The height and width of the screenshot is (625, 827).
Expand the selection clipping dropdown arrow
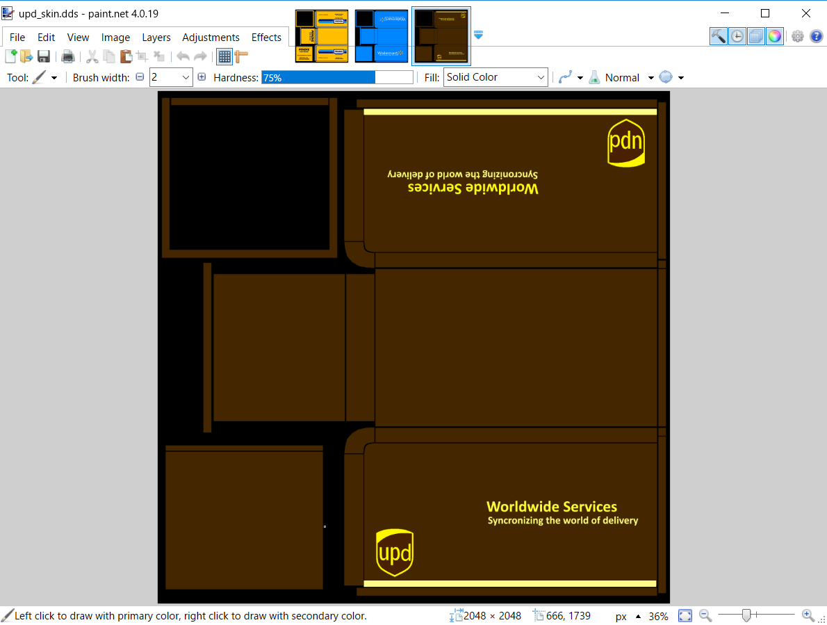point(681,78)
